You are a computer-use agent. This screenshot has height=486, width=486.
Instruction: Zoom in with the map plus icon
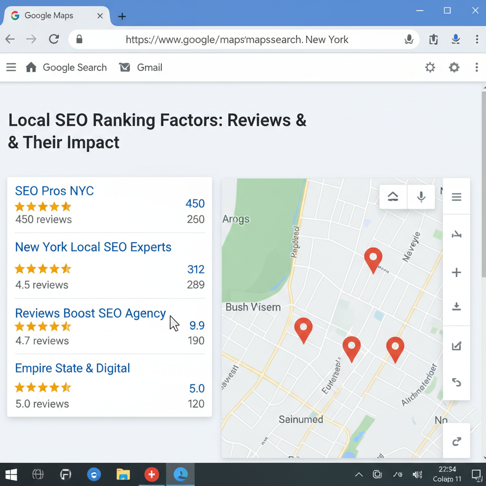[456, 272]
